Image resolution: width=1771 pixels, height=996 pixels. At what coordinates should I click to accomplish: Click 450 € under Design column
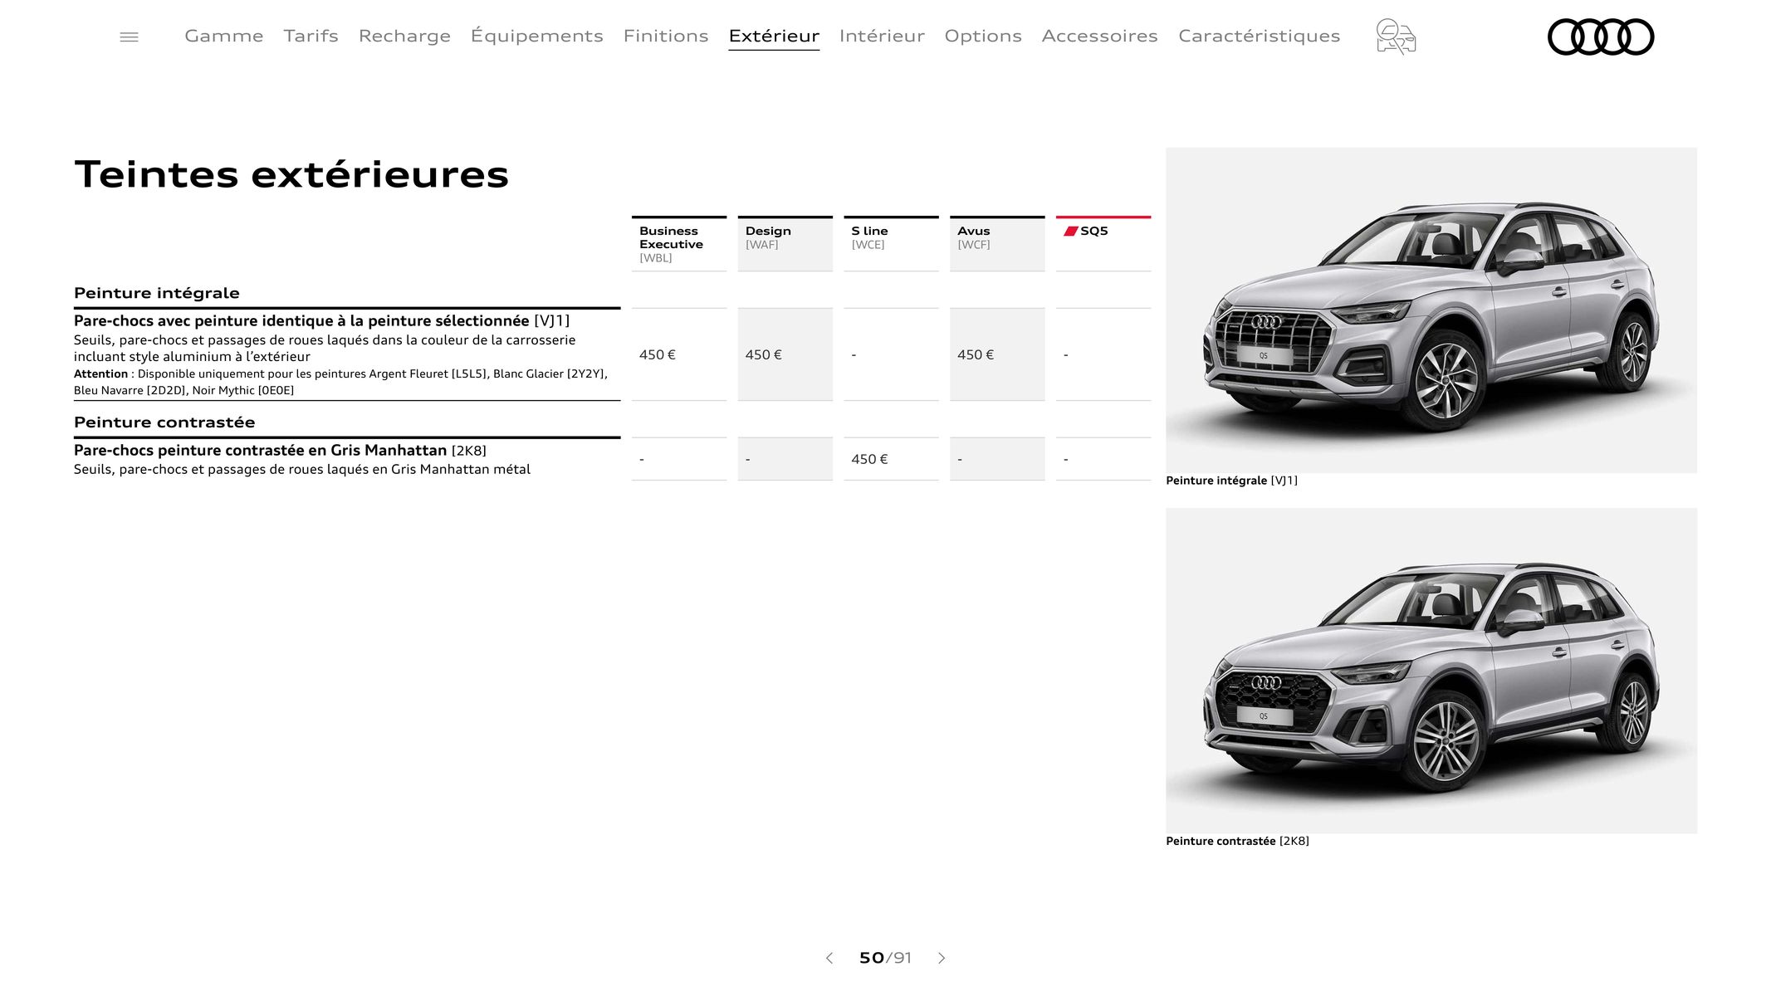[x=764, y=355]
